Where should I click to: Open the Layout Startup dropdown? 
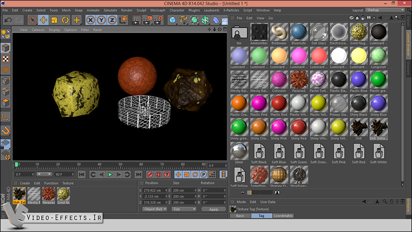click(x=385, y=10)
